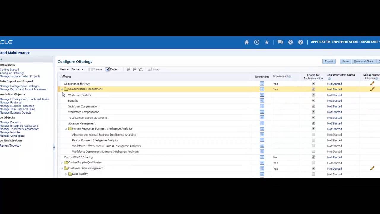The height and width of the screenshot is (214, 380).
Task: Toggle Enable for Implementation for Absence Management
Action: point(313,123)
